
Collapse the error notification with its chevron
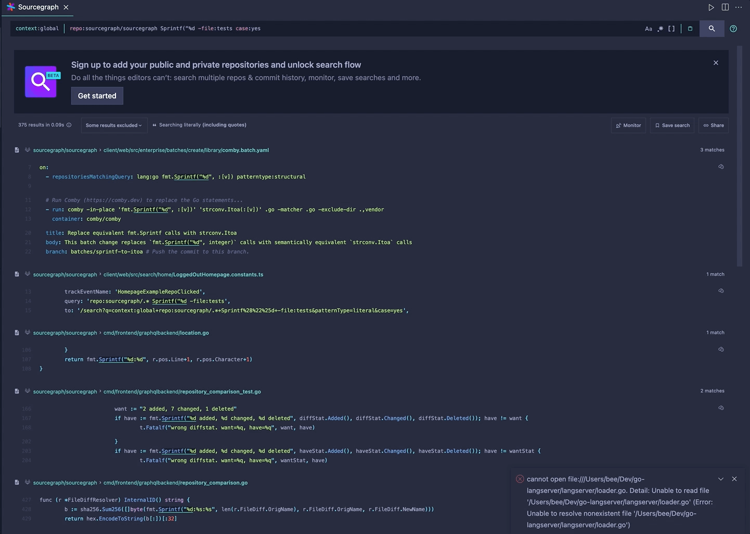(x=720, y=479)
